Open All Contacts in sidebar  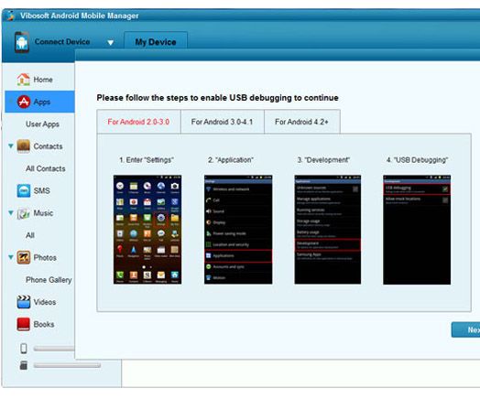coord(45,168)
